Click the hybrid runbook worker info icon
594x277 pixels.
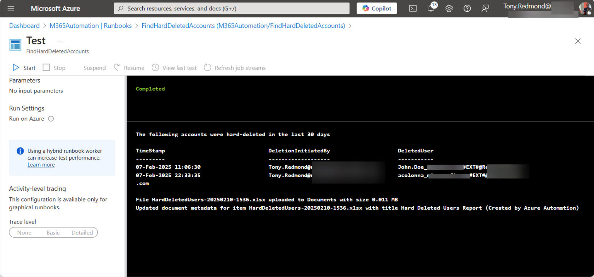pos(20,151)
